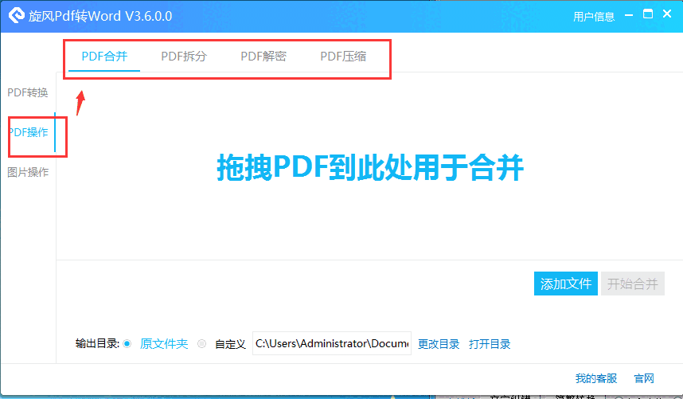Switch to the PDF合并 tab
This screenshot has width=683, height=399.
(104, 57)
